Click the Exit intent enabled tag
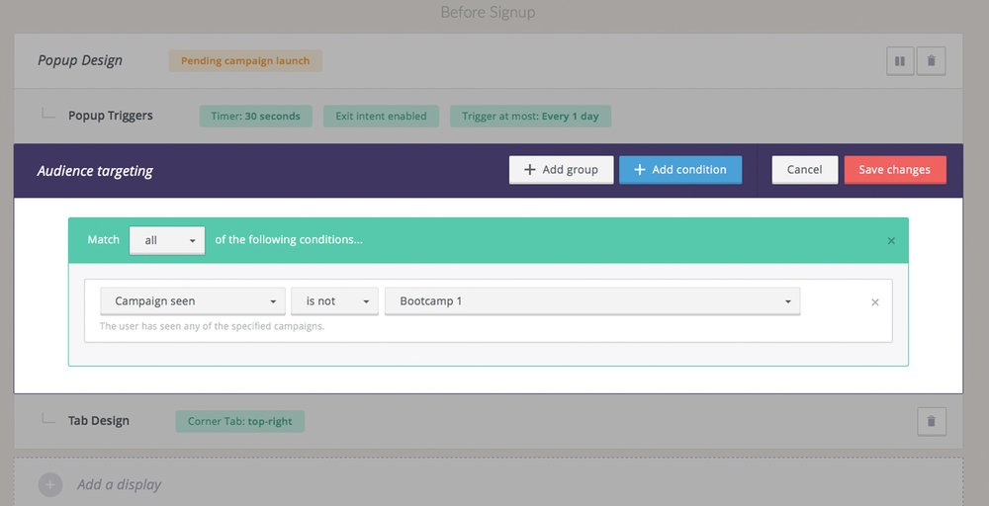The image size is (989, 506). (381, 116)
